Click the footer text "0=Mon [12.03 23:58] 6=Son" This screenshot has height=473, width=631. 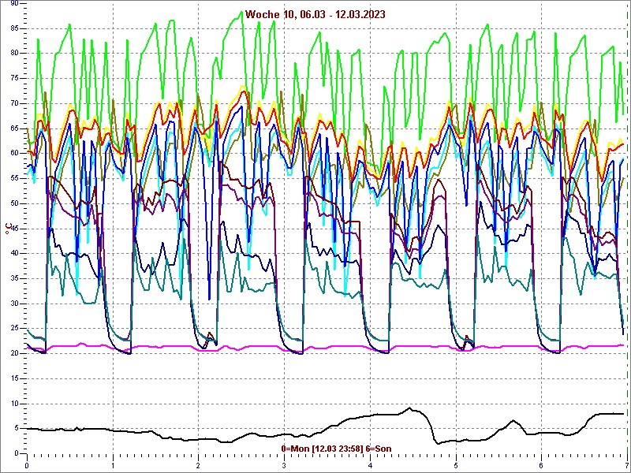(x=336, y=449)
